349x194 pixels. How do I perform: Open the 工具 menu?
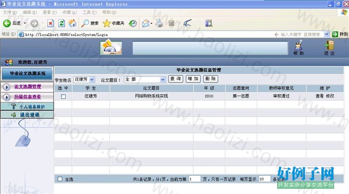[90, 12]
